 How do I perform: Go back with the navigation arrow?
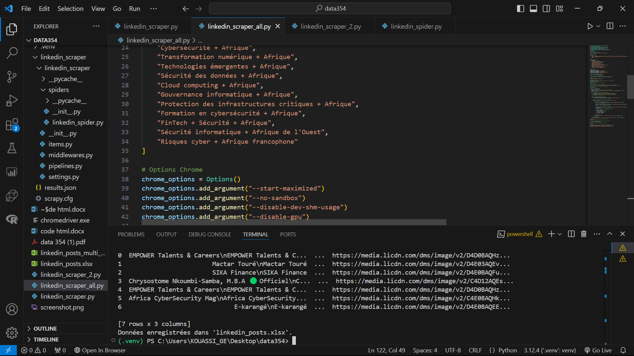[186, 9]
